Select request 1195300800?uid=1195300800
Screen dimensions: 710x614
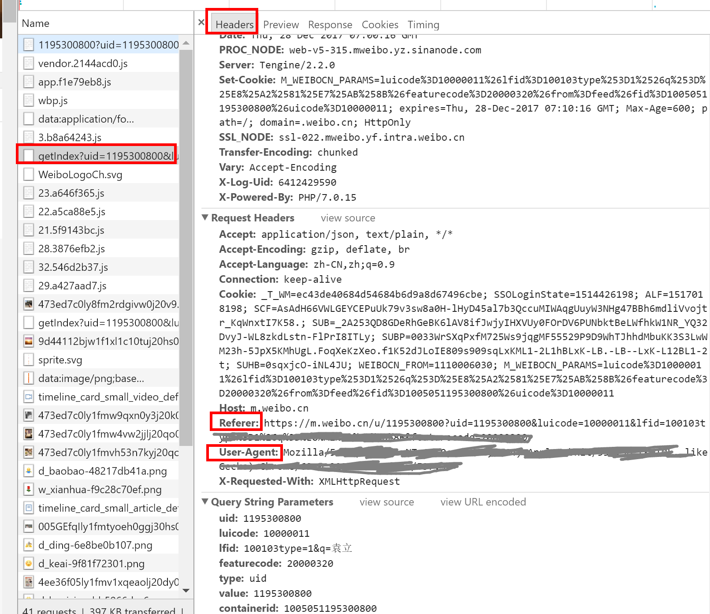(99, 45)
